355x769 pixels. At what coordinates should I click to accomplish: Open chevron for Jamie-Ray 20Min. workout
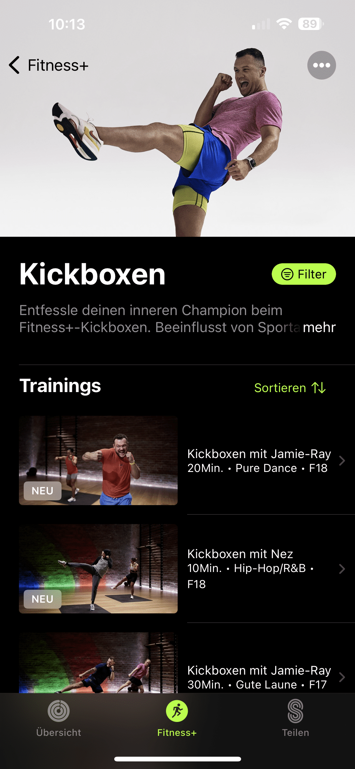[x=342, y=461]
